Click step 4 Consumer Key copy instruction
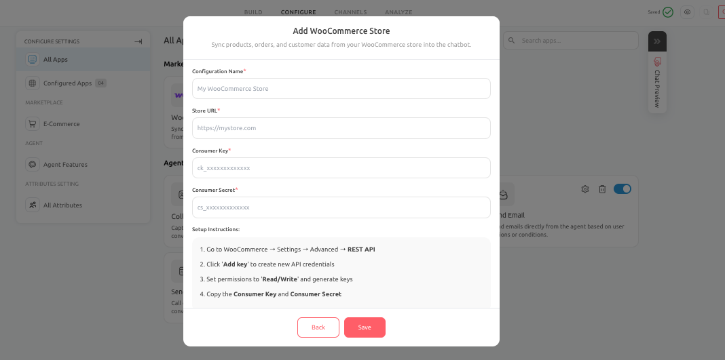 (x=271, y=294)
